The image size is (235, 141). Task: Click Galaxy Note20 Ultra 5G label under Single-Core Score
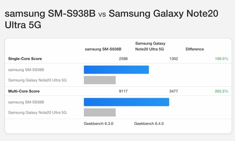pos(37,80)
